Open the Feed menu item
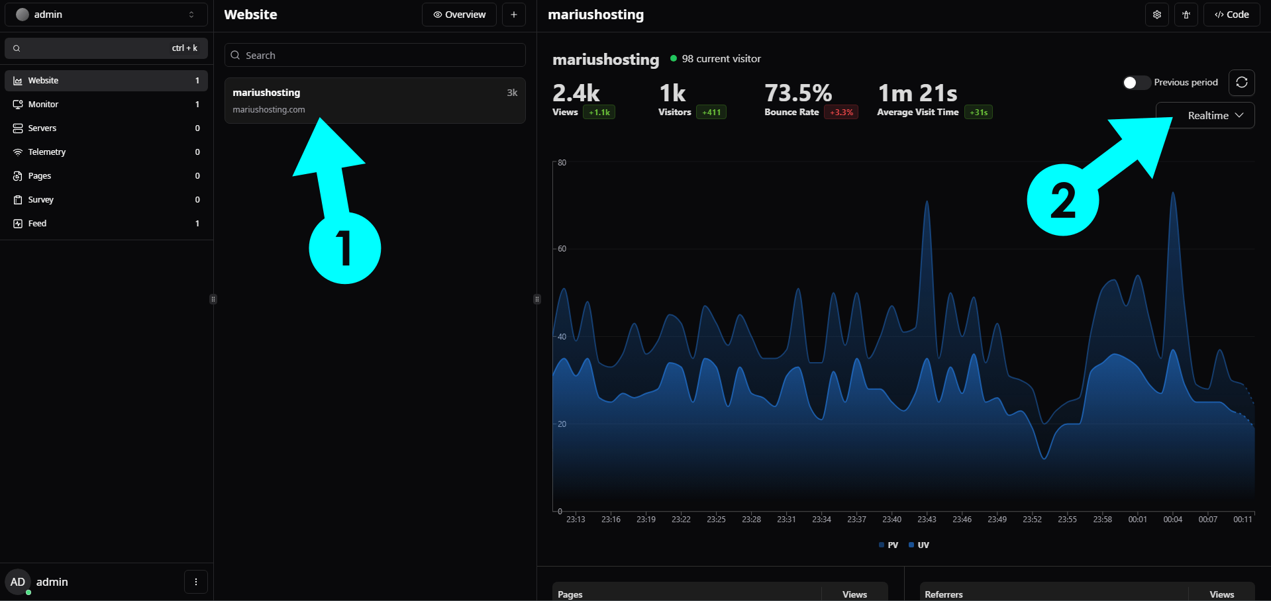 click(106, 224)
